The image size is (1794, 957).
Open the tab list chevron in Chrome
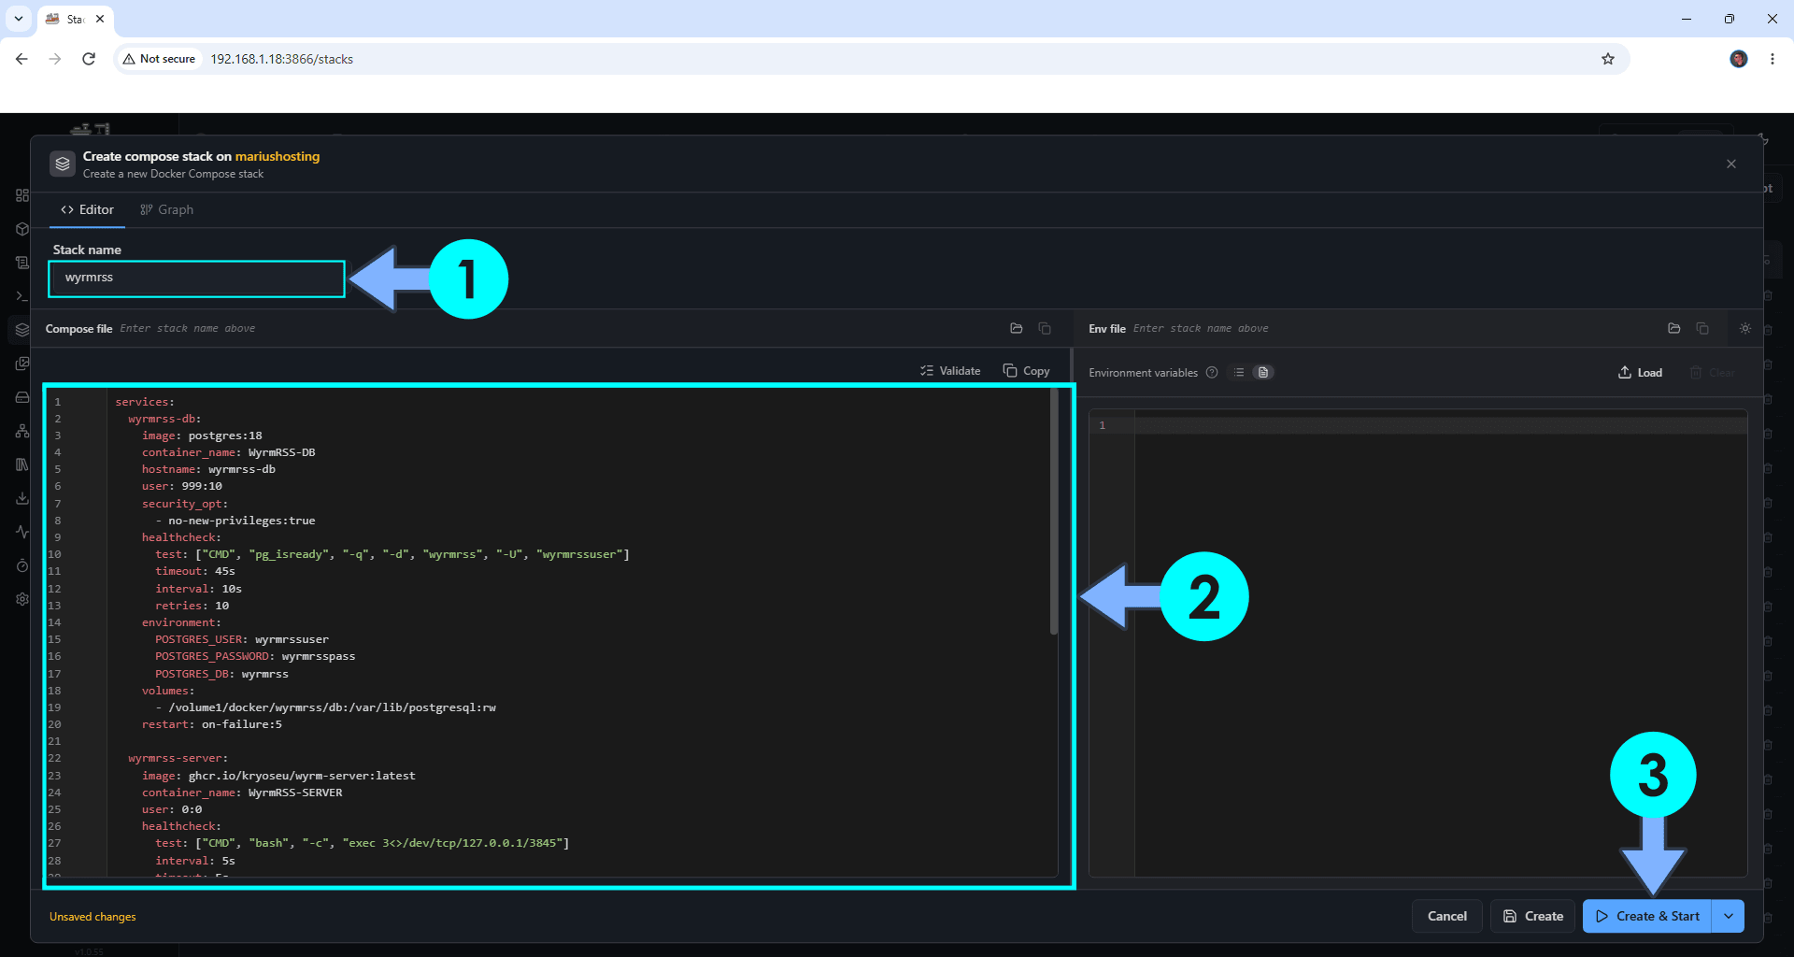pos(19,19)
